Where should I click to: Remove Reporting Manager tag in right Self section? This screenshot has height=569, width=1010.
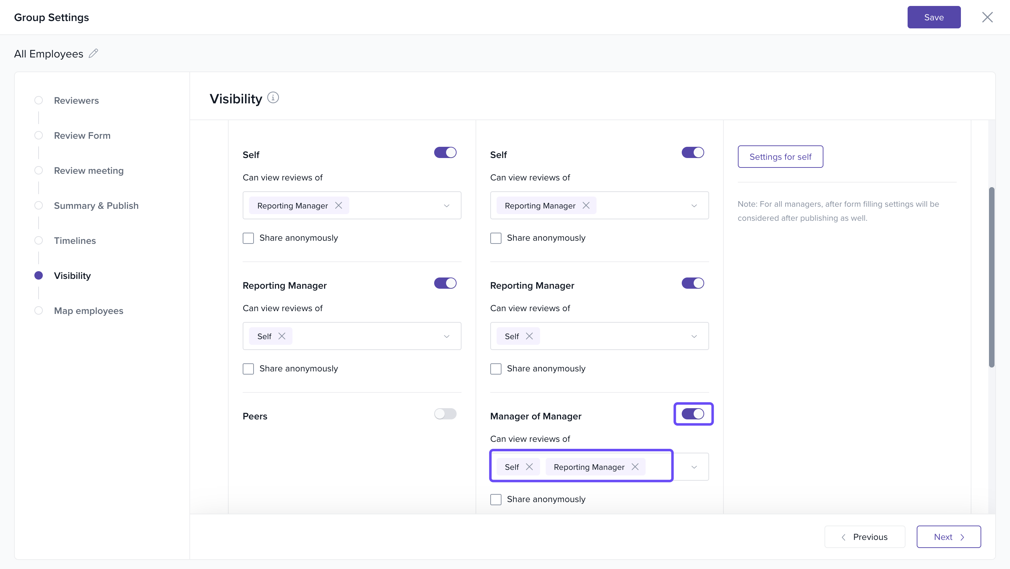586,205
